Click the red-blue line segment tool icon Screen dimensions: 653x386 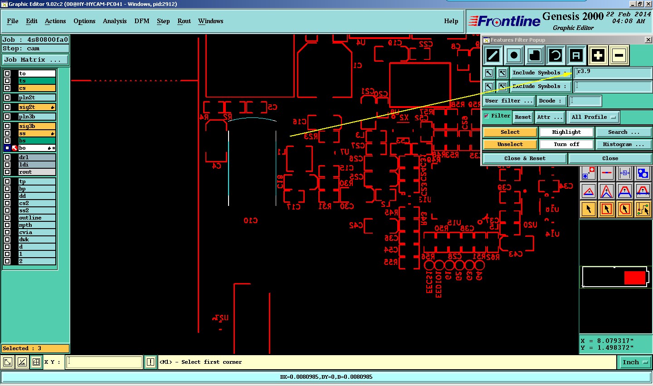[607, 173]
